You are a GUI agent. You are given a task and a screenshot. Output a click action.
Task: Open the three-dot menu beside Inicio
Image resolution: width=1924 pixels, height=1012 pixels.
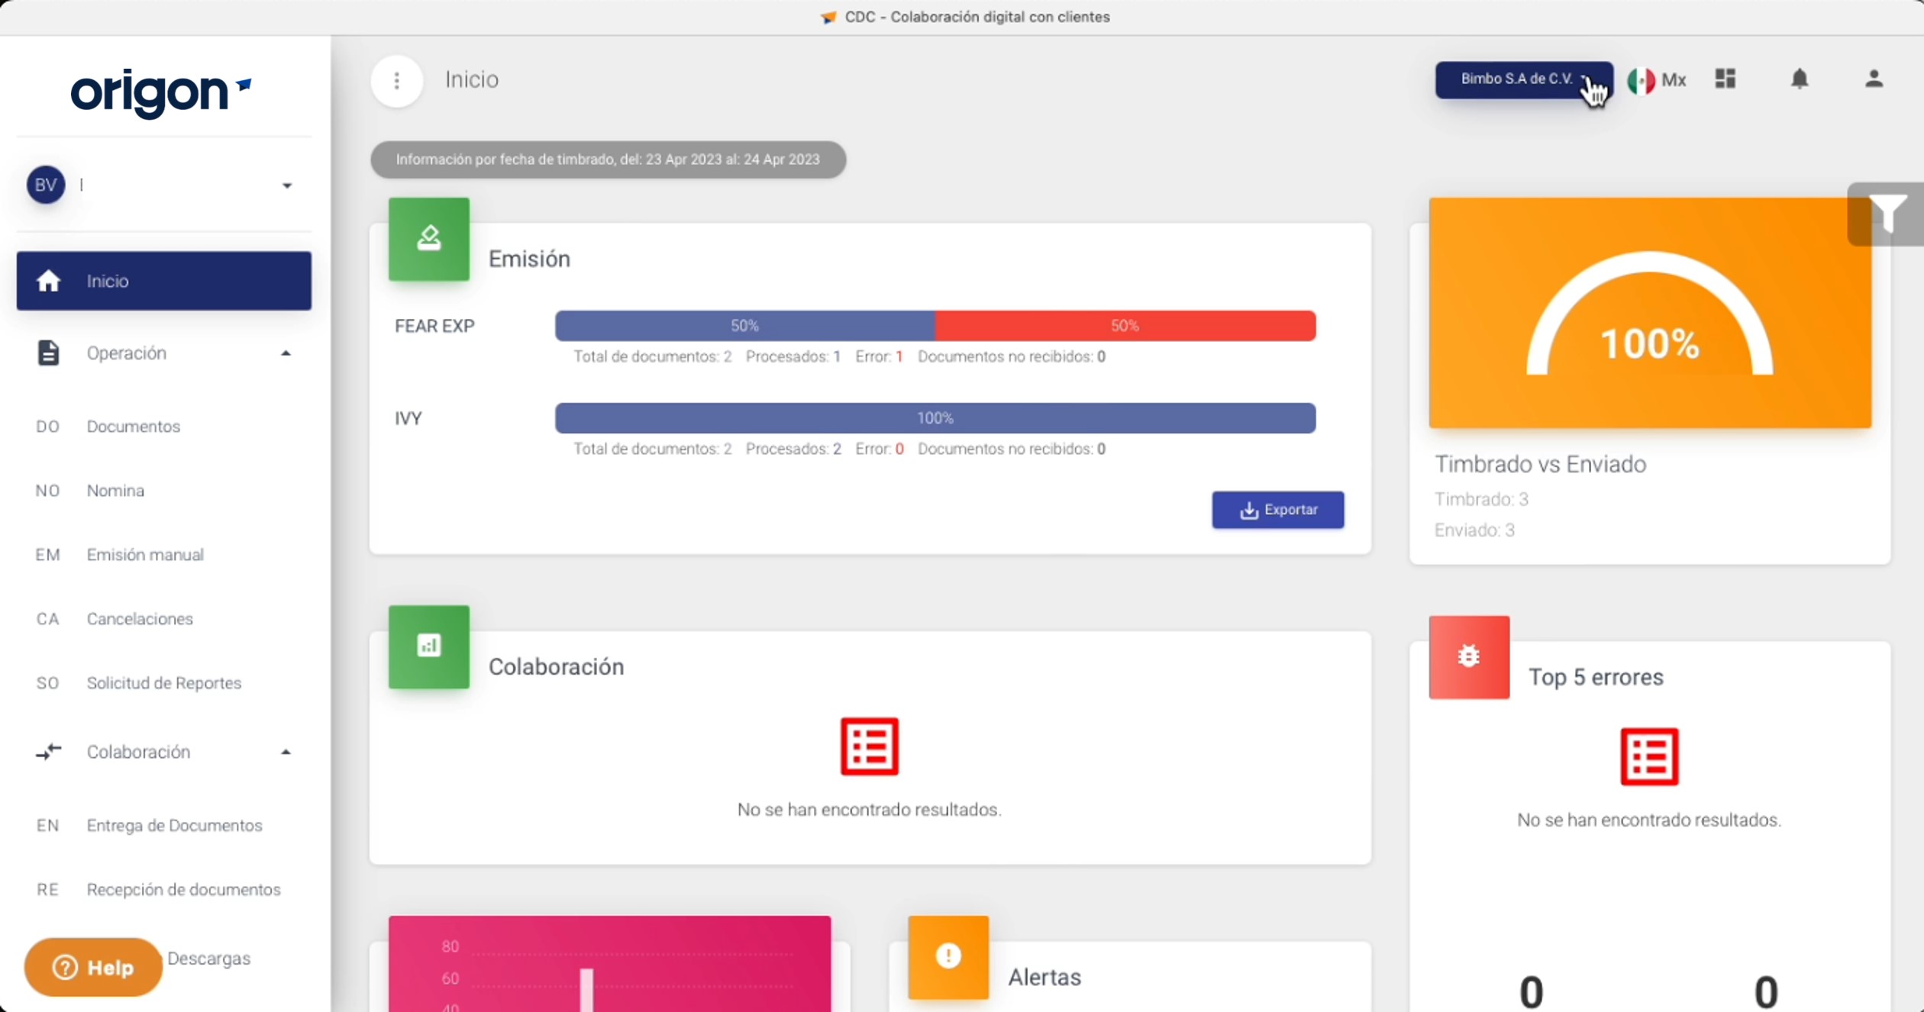[x=396, y=80]
